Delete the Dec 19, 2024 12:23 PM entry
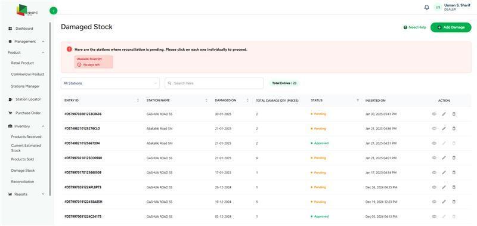 tap(454, 202)
